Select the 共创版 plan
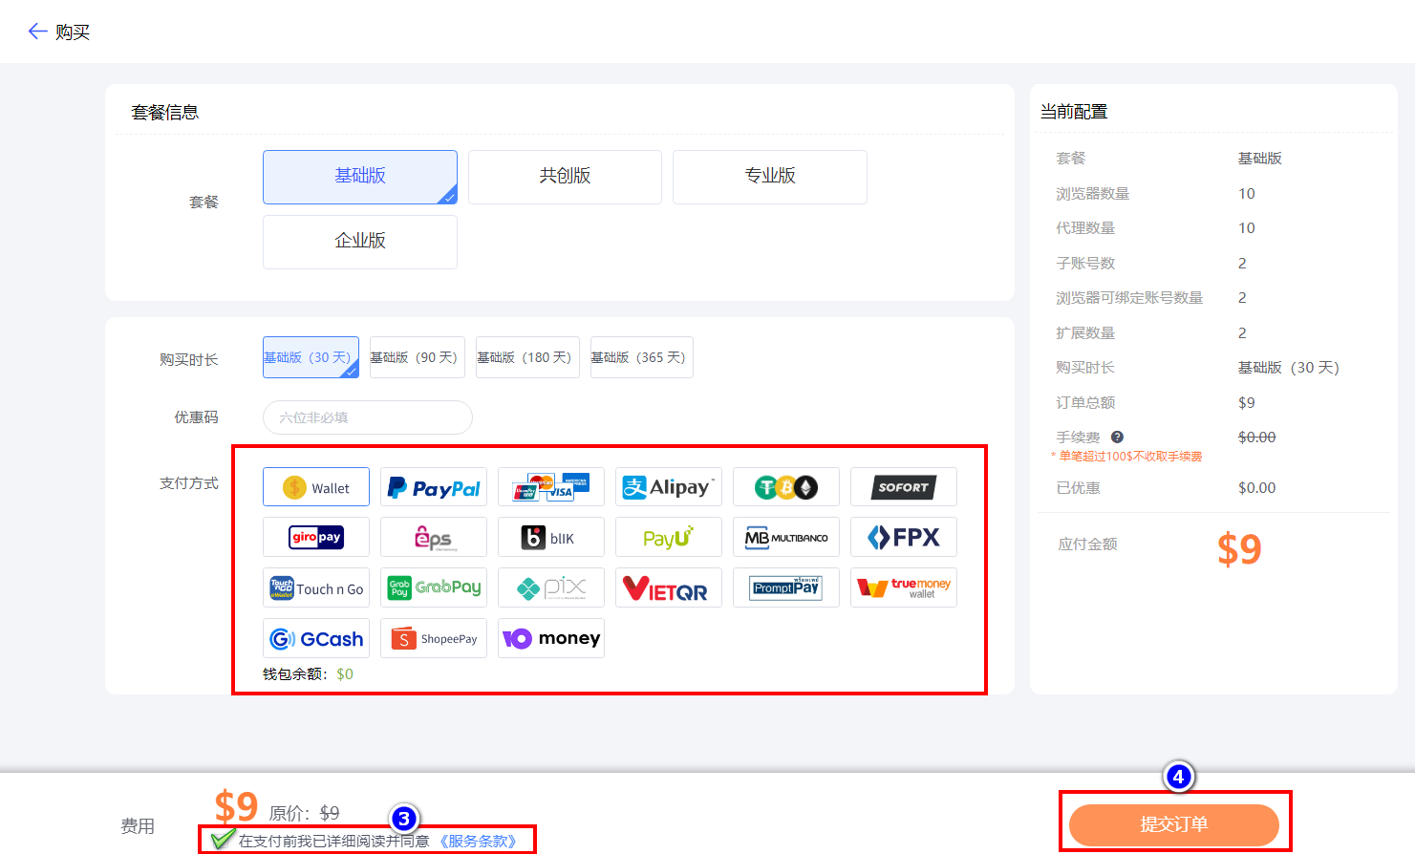This screenshot has width=1415, height=854. click(565, 177)
